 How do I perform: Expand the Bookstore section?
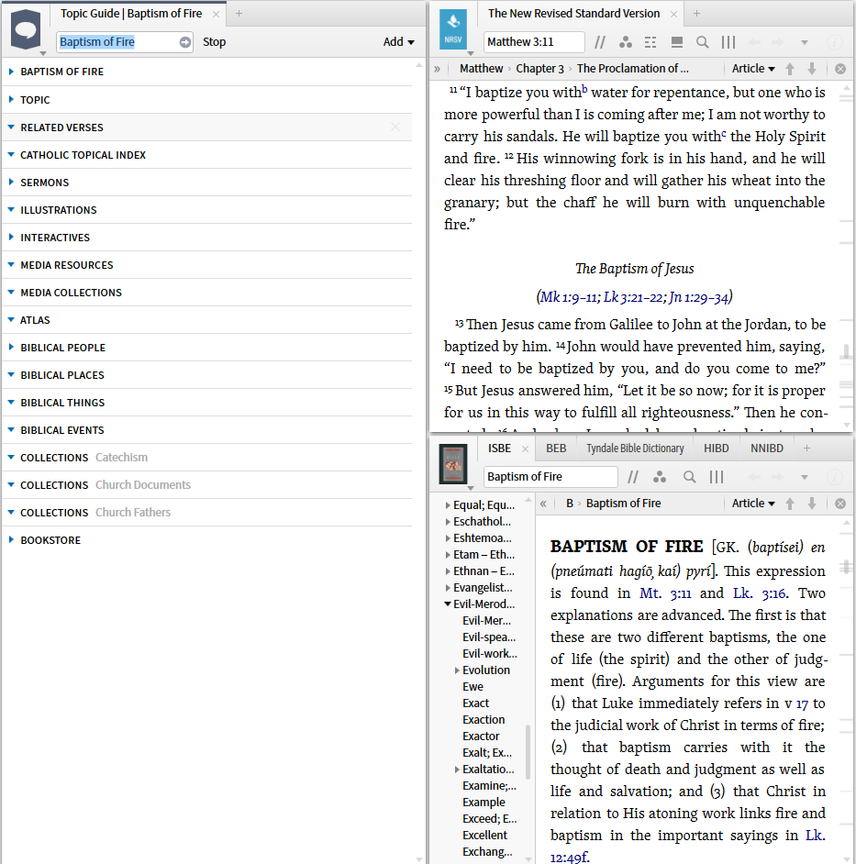[11, 540]
